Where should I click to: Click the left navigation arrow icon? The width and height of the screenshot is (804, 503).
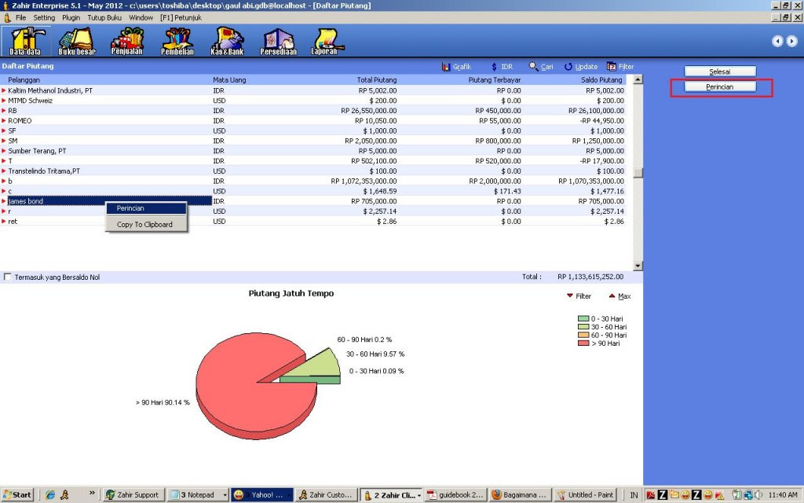tap(777, 41)
